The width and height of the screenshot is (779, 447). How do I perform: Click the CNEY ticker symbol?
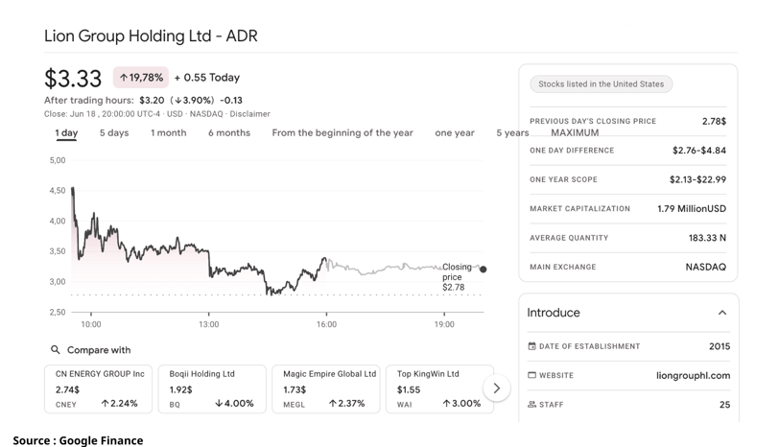pyautogui.click(x=66, y=404)
